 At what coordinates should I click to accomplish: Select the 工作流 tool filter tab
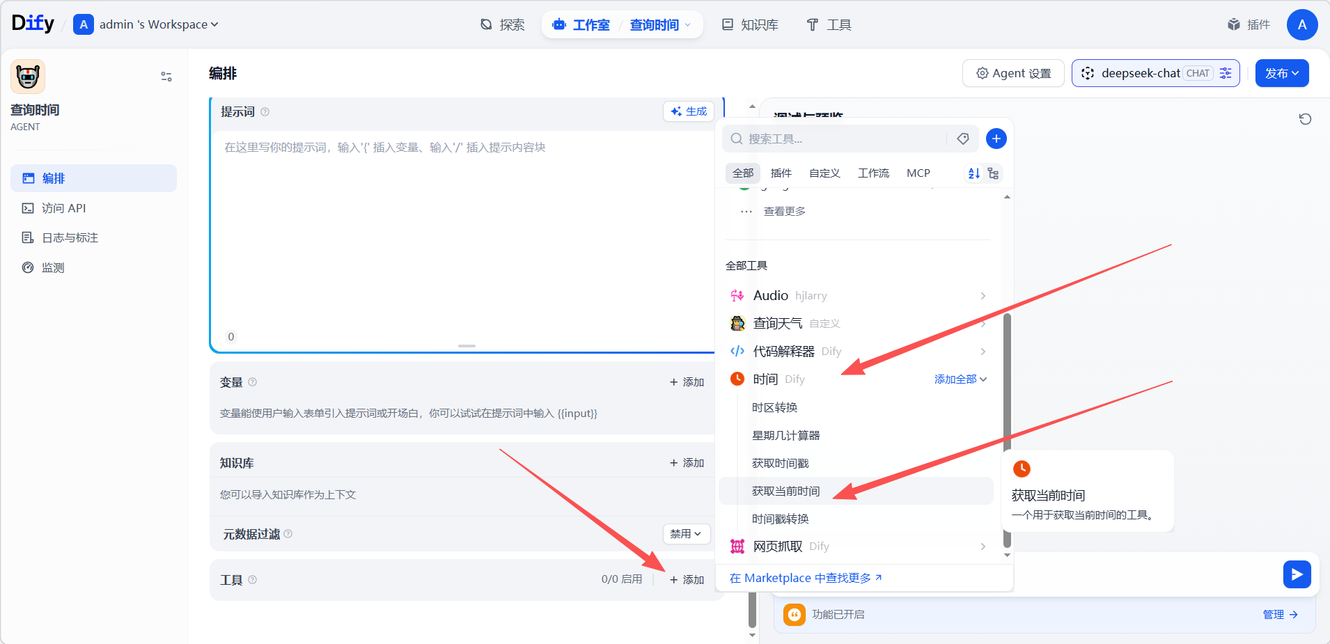(873, 173)
